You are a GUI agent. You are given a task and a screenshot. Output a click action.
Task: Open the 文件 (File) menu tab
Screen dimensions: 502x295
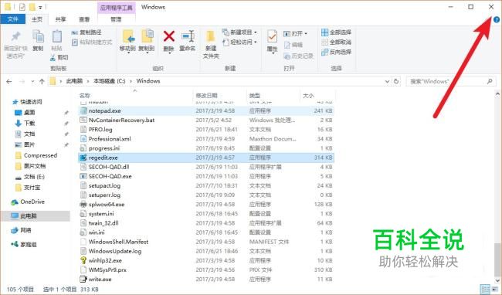(x=13, y=19)
